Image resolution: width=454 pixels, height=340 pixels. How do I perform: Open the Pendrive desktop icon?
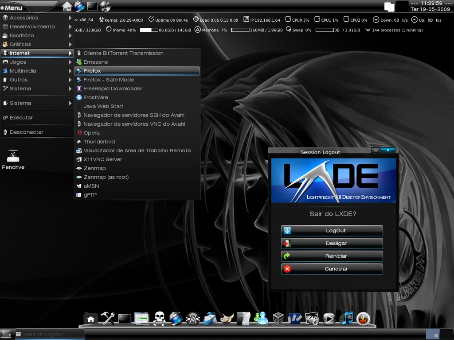[13, 159]
